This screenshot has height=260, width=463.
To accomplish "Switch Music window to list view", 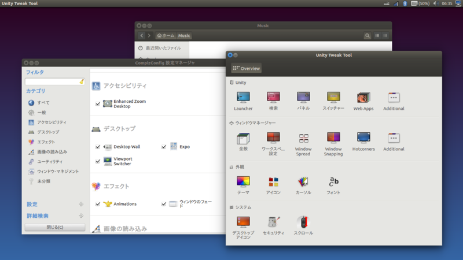I will pos(377,36).
